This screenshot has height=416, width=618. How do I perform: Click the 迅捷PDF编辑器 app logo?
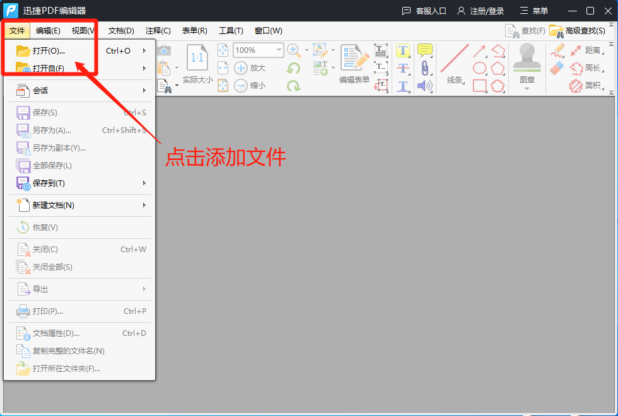tap(10, 10)
